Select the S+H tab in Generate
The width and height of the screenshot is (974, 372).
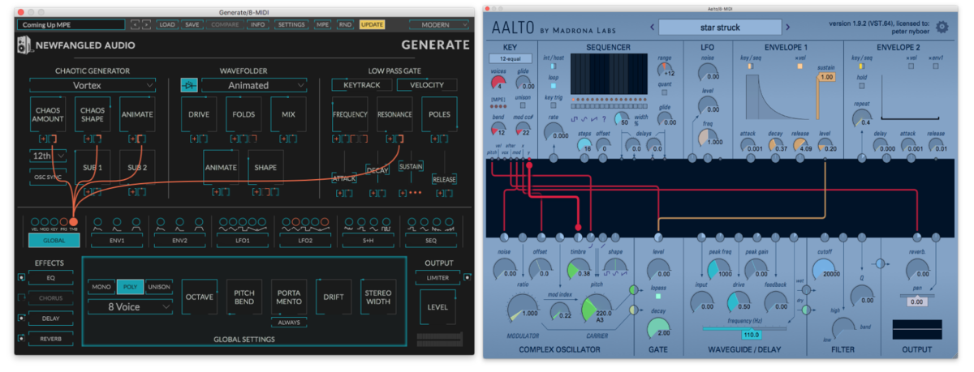pyautogui.click(x=368, y=240)
